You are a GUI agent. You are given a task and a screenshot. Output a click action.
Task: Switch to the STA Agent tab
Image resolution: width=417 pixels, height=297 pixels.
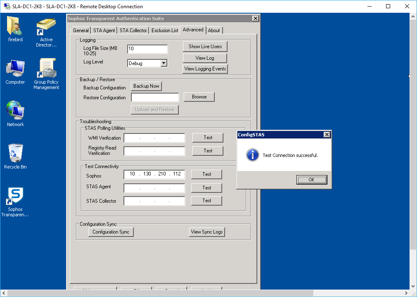(x=104, y=30)
